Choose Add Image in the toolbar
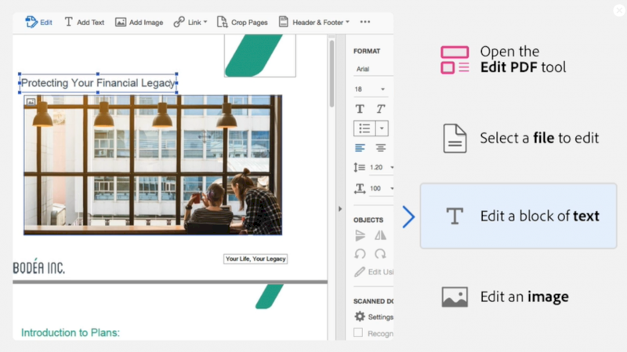 click(x=140, y=23)
